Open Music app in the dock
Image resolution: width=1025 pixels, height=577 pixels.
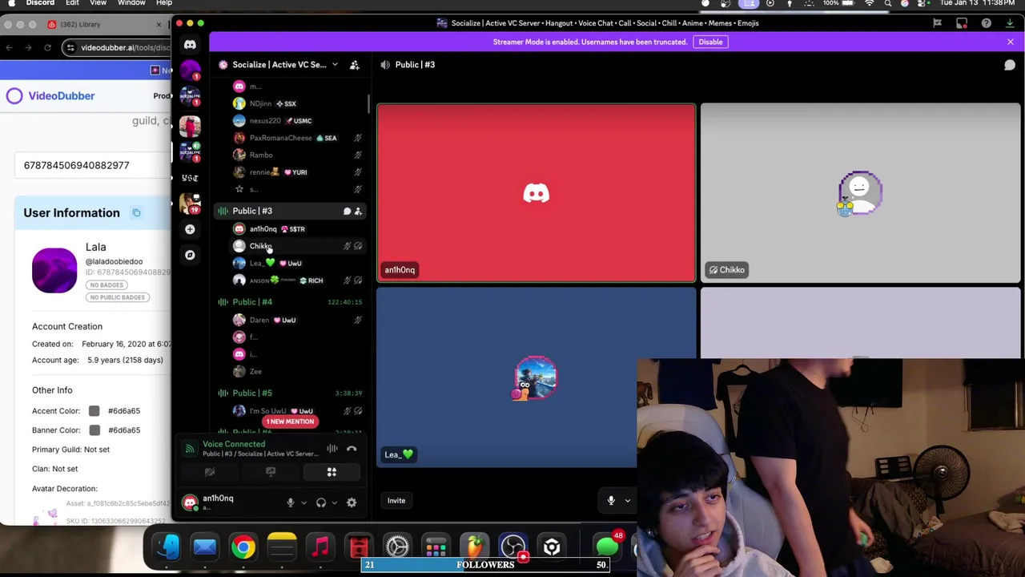pos(320,547)
